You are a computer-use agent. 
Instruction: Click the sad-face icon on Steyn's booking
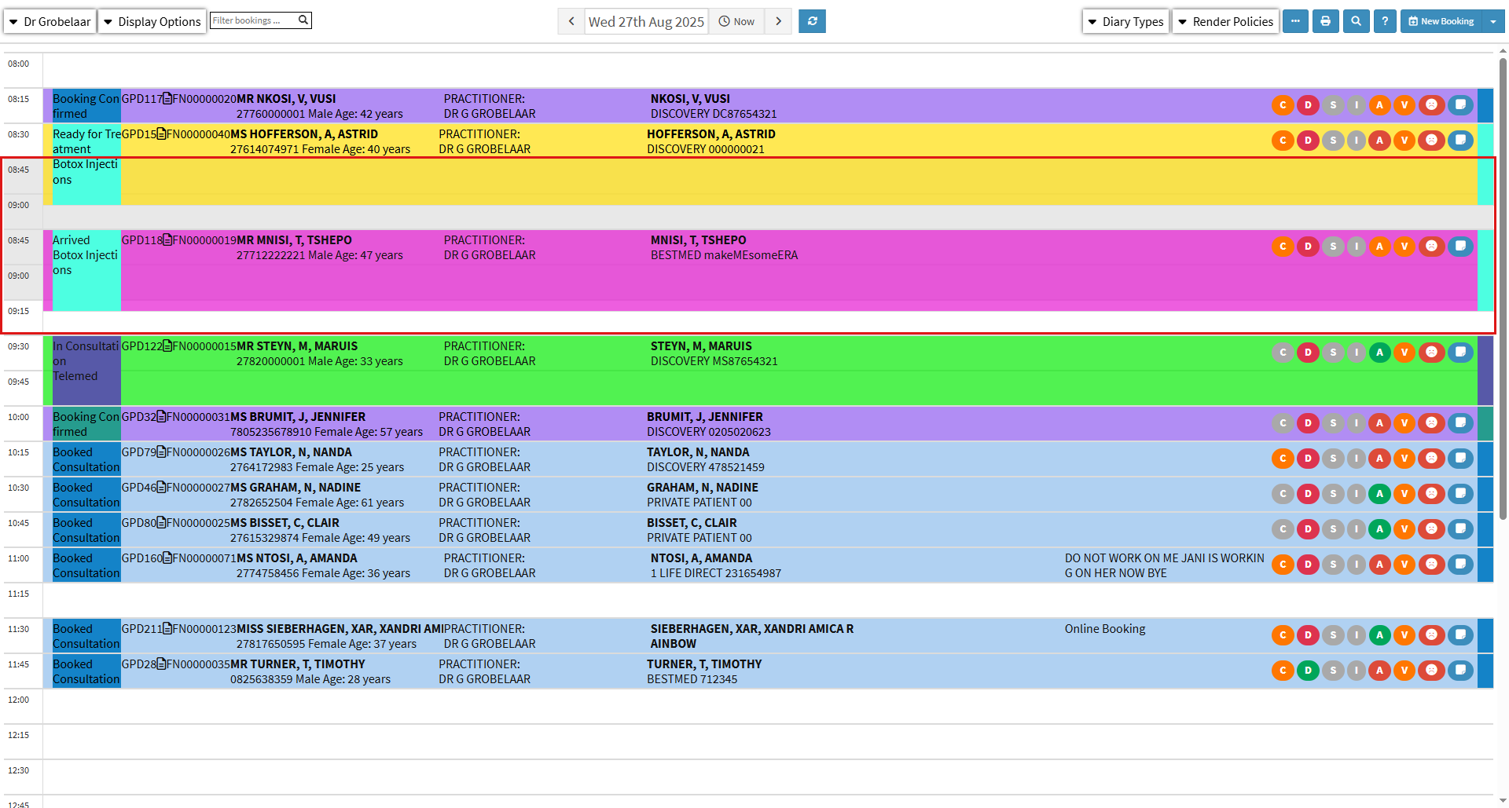(x=1431, y=352)
